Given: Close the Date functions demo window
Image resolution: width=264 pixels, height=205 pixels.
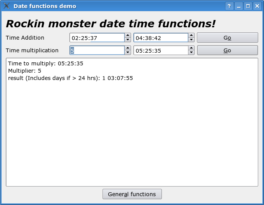Looking at the screenshot, I should point(257,6).
